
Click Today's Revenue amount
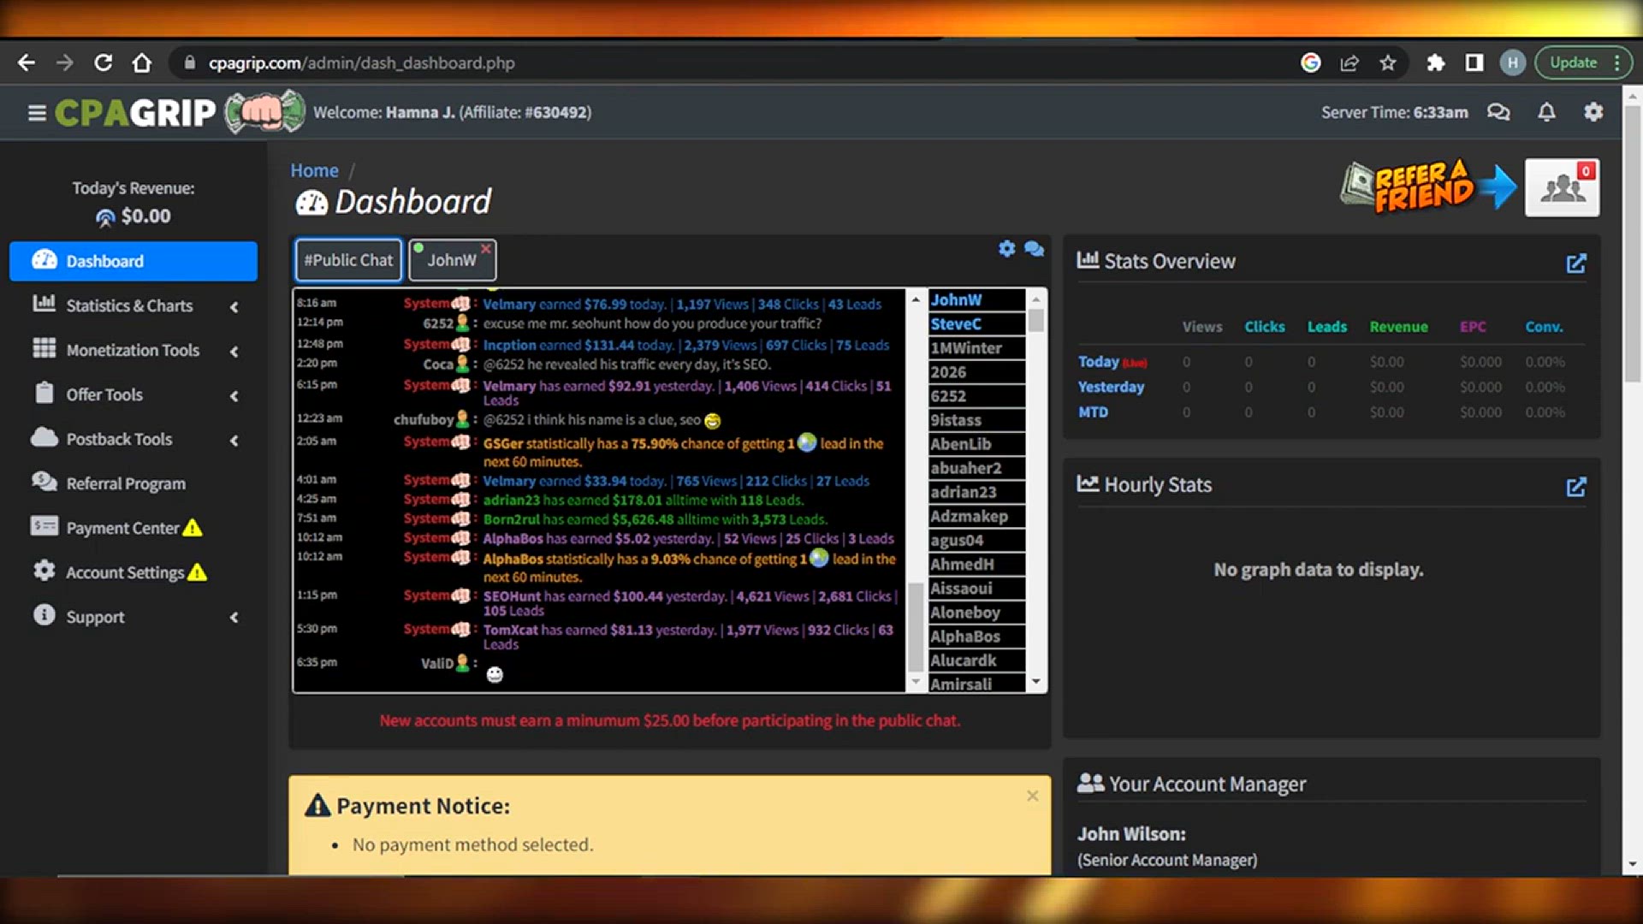point(145,216)
